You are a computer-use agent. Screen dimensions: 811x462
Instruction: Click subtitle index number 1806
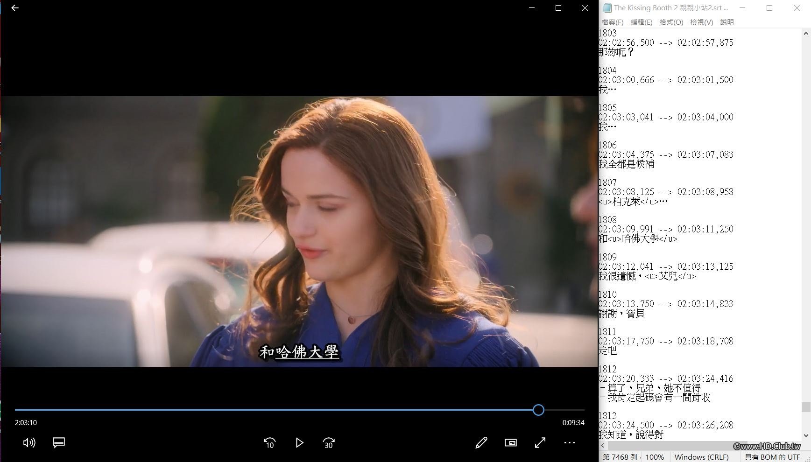pyautogui.click(x=607, y=145)
